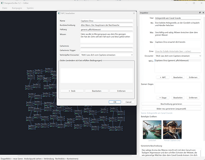
Task: Close the Inspektor panel
Action: (203, 13)
